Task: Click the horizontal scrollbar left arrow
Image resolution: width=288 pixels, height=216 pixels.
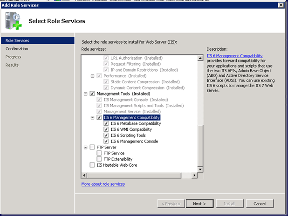Action: (x=84, y=175)
